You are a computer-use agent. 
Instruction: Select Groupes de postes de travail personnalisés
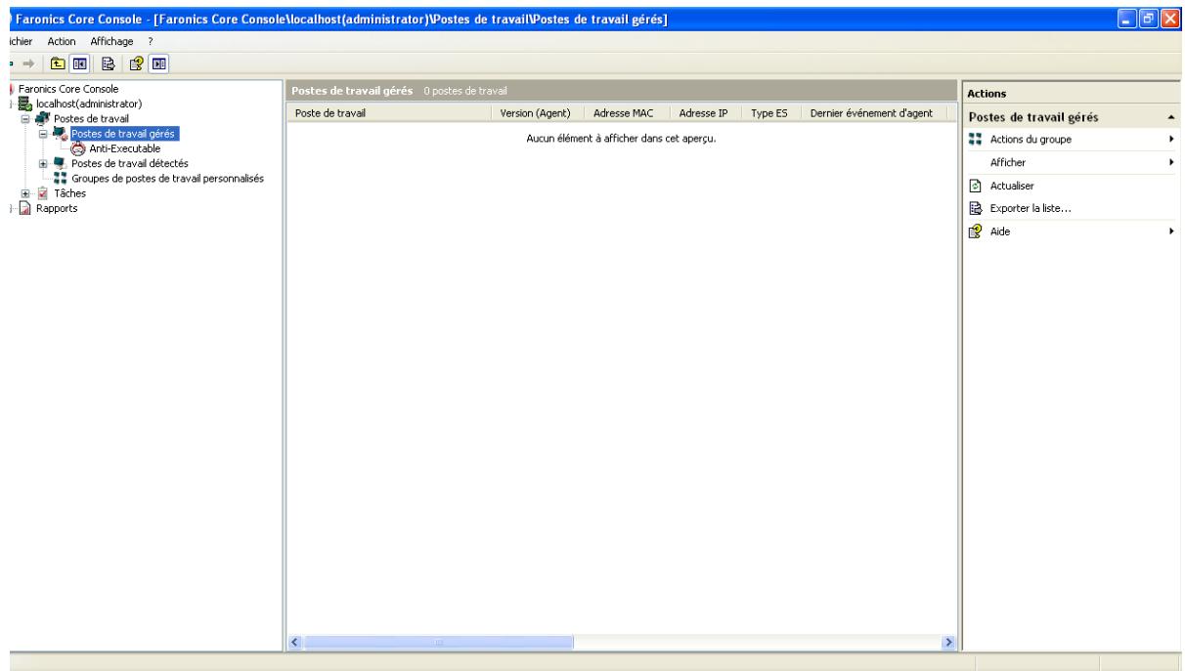coord(169,178)
